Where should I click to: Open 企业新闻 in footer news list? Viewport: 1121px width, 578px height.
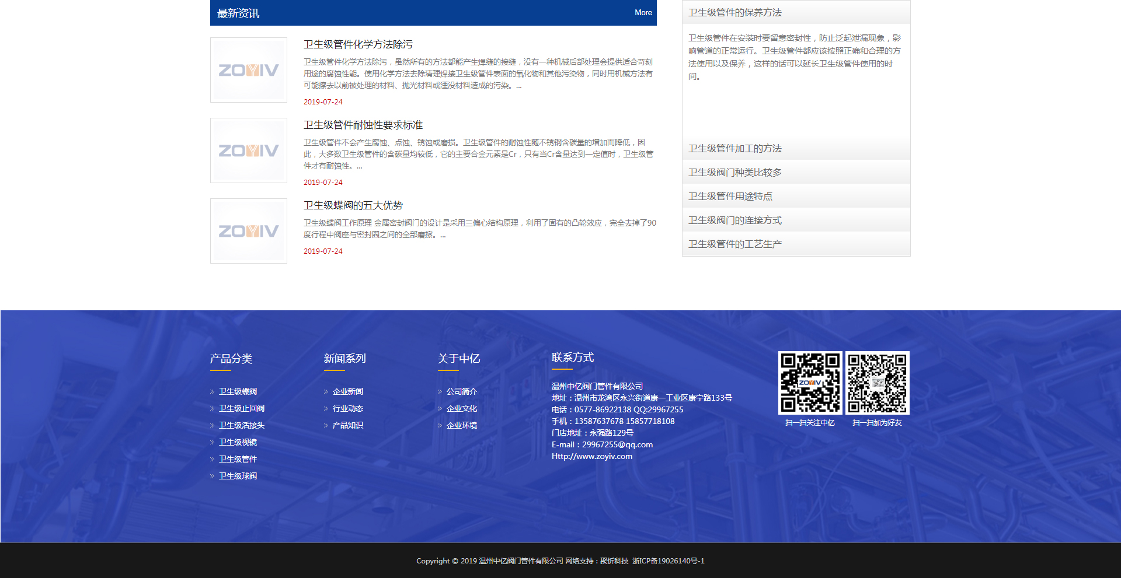[347, 392]
